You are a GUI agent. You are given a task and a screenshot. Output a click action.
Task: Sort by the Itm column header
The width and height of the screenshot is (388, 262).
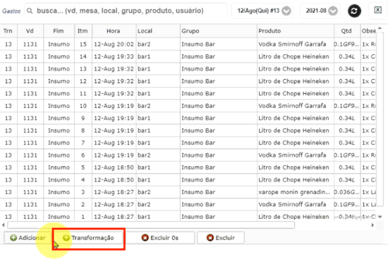(83, 31)
